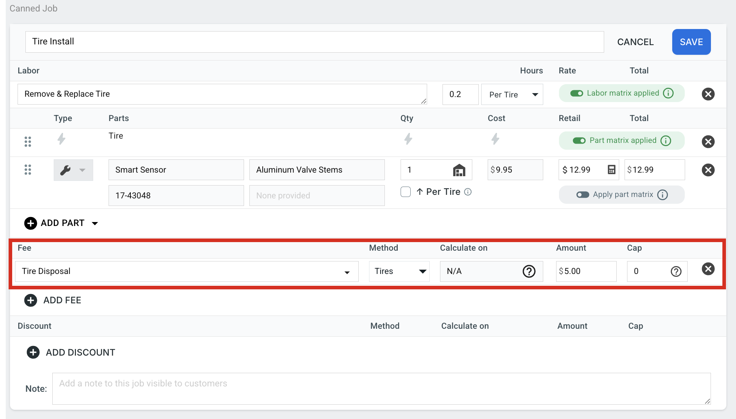Click the lightning bolt in Tire Type column

(x=62, y=139)
